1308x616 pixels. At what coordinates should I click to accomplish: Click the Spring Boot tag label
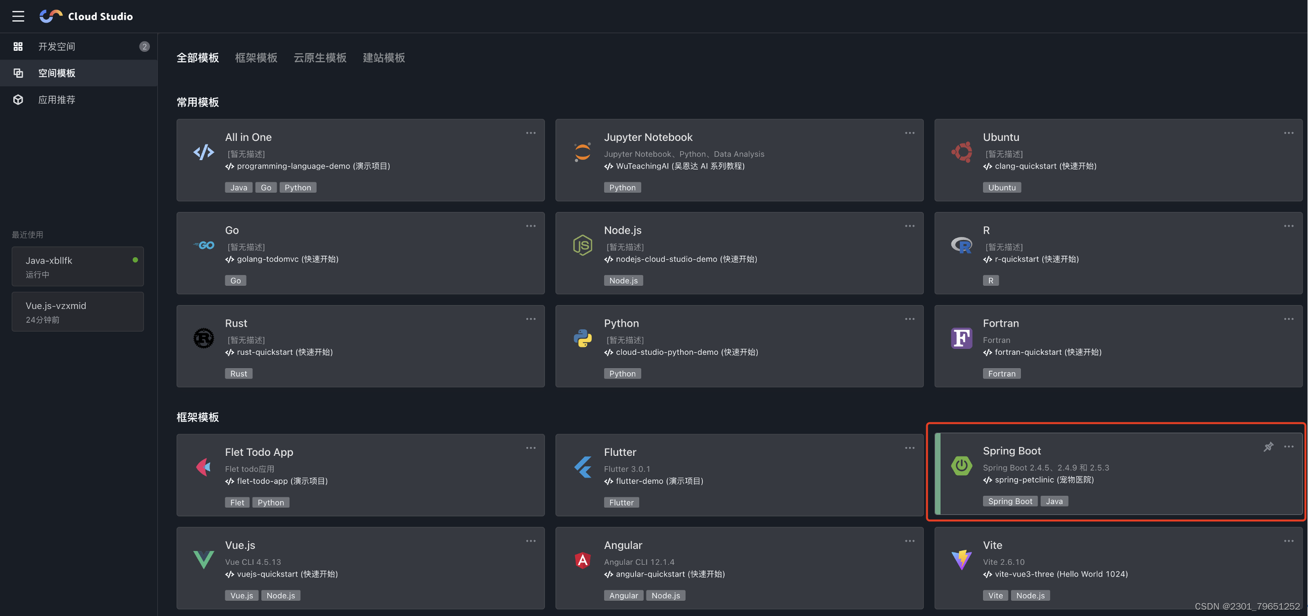click(1010, 501)
